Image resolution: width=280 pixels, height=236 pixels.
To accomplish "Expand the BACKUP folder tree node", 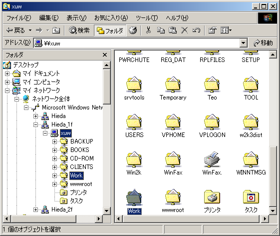I will (54, 141).
